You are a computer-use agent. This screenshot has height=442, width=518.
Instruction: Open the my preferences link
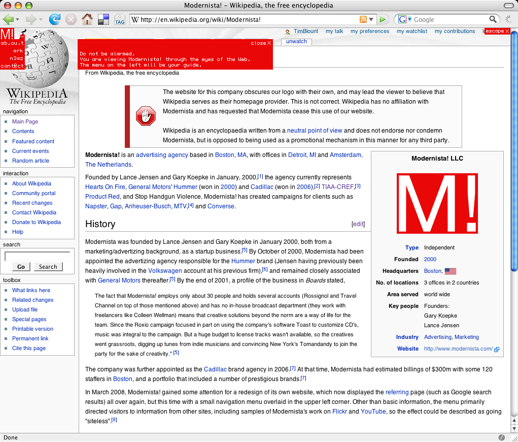(370, 31)
